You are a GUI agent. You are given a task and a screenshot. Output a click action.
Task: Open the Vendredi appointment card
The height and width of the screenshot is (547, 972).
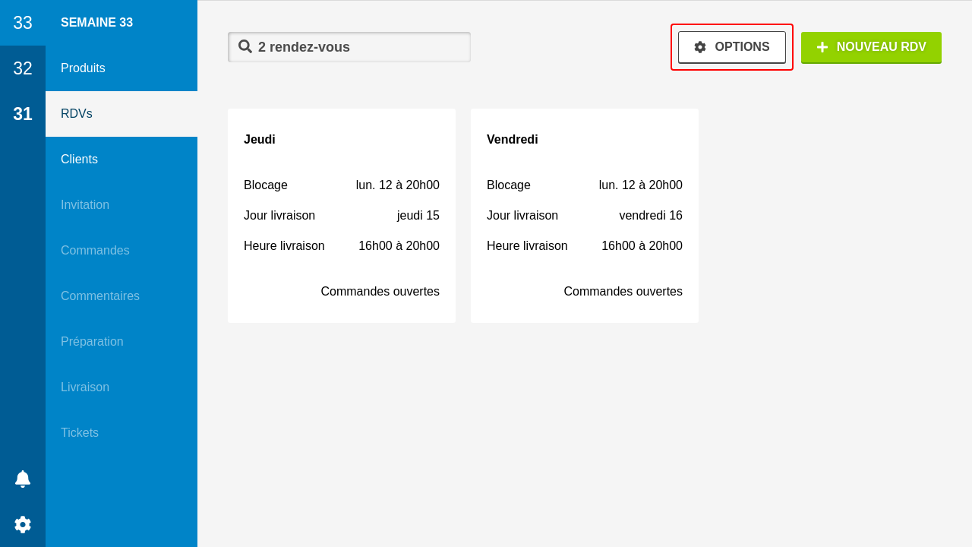coord(585,216)
